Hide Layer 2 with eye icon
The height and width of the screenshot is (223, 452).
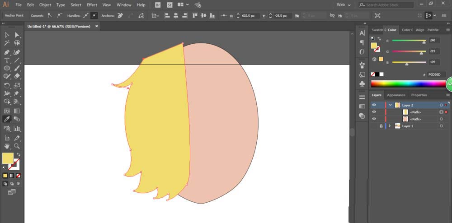click(x=374, y=105)
